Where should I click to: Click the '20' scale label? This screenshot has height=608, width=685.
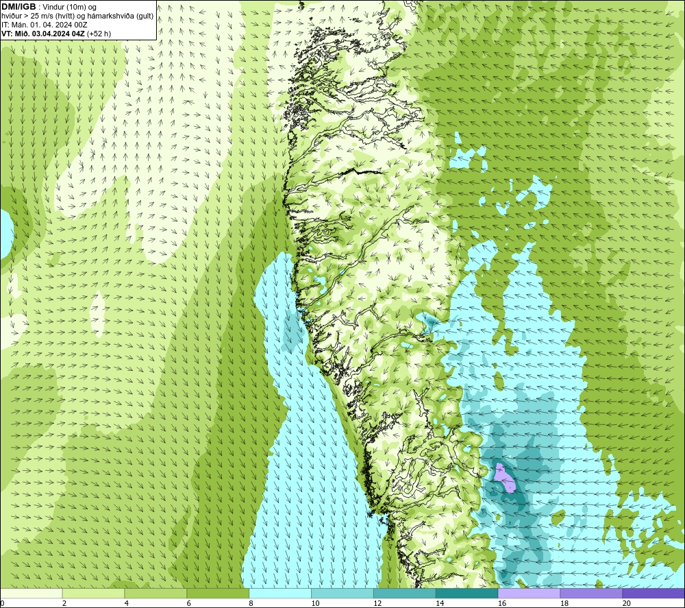[x=627, y=604]
